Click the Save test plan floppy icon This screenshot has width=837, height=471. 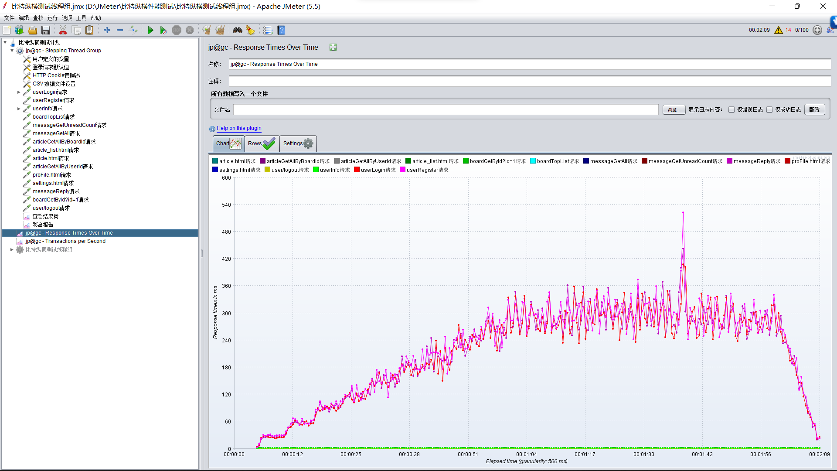[x=46, y=30]
